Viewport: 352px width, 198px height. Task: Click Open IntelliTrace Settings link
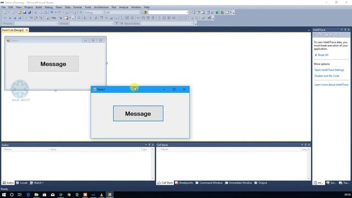329,70
